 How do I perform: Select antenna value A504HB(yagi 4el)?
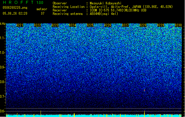[x=104, y=14]
